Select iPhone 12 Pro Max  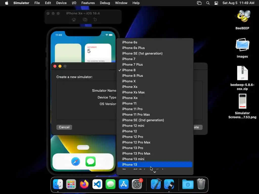[155, 142]
